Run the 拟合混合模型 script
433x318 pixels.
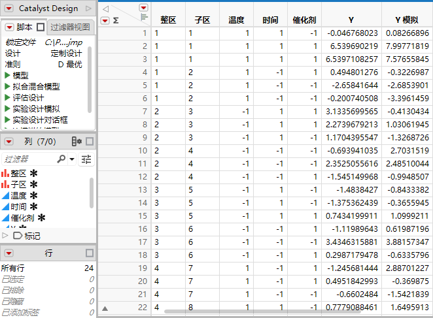(x=7, y=86)
